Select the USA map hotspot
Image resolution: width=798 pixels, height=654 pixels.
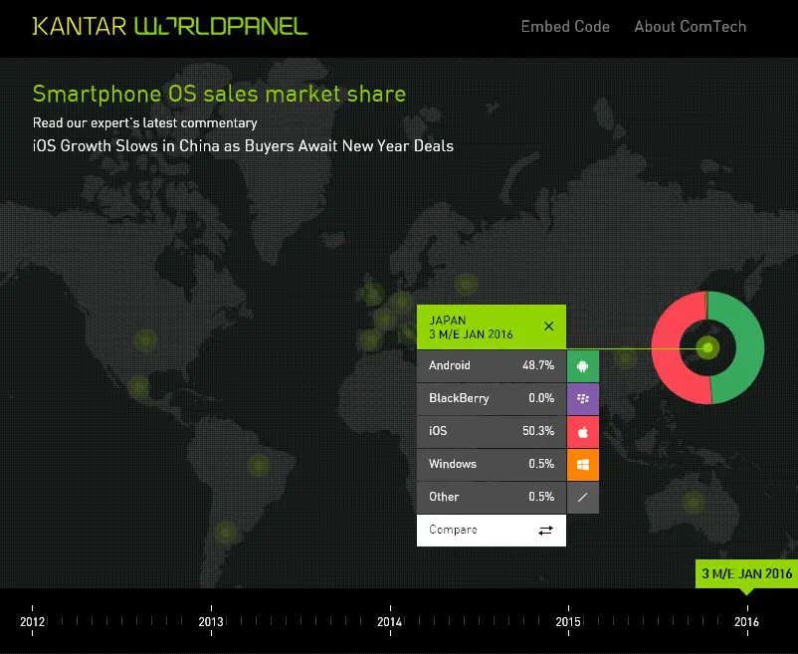(x=145, y=340)
